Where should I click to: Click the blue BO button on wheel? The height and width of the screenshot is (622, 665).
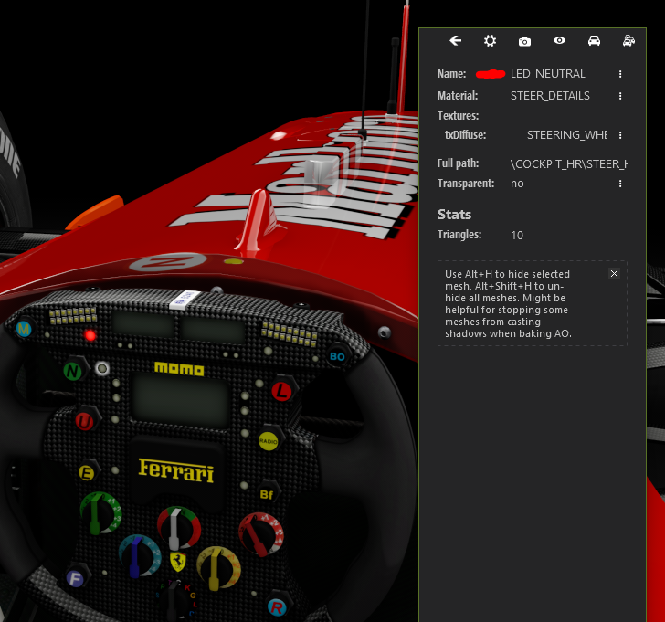[337, 356]
